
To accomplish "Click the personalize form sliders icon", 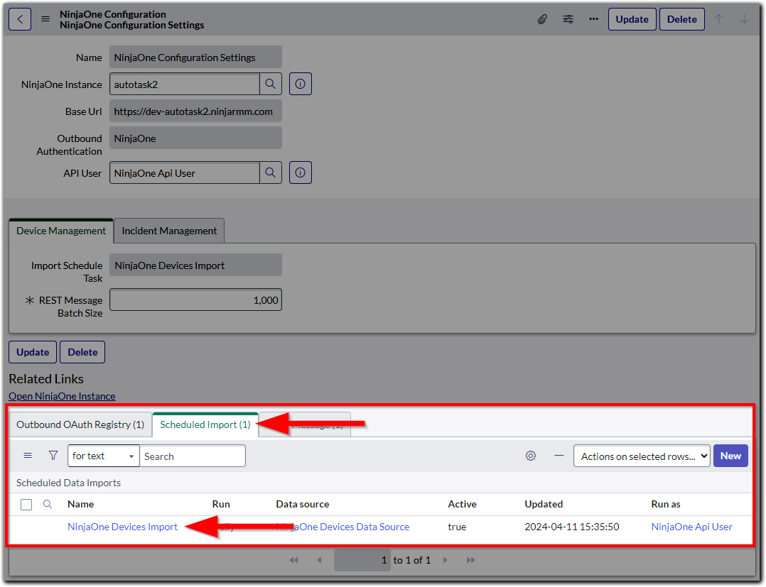I will 568,19.
